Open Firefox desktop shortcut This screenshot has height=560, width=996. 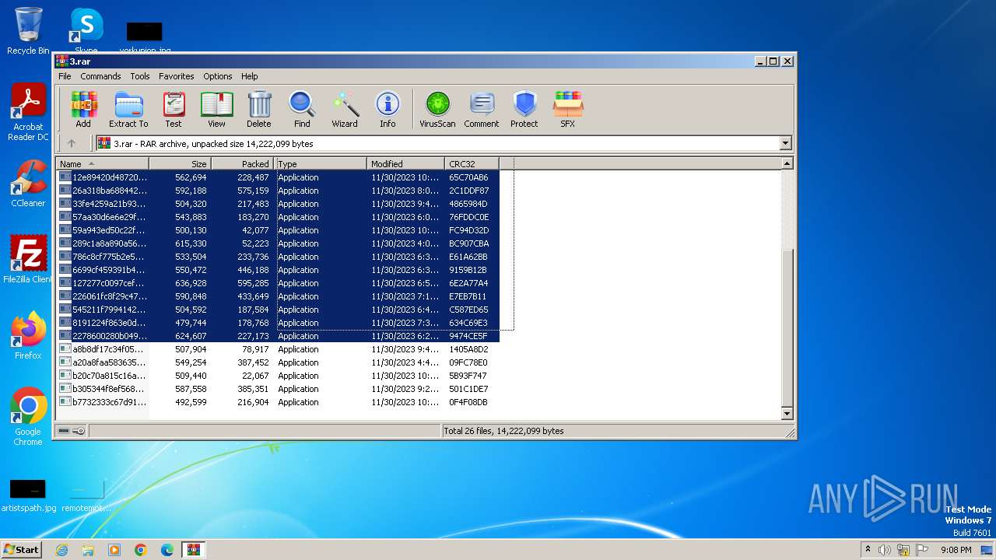pos(28,336)
